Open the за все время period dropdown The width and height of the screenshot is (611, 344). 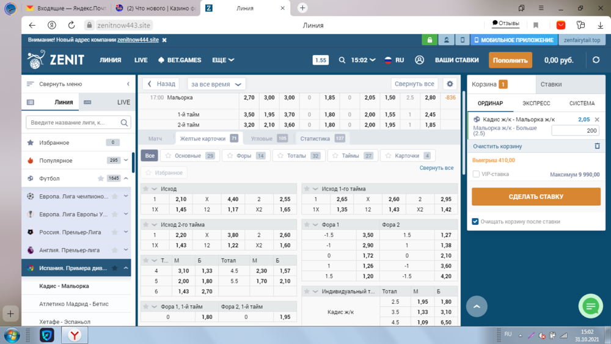point(216,84)
